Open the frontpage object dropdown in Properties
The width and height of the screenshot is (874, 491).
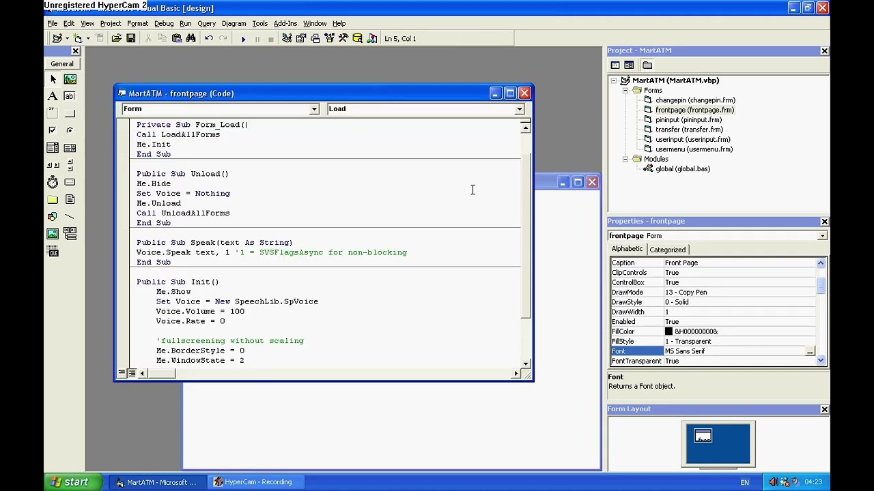pyautogui.click(x=822, y=236)
